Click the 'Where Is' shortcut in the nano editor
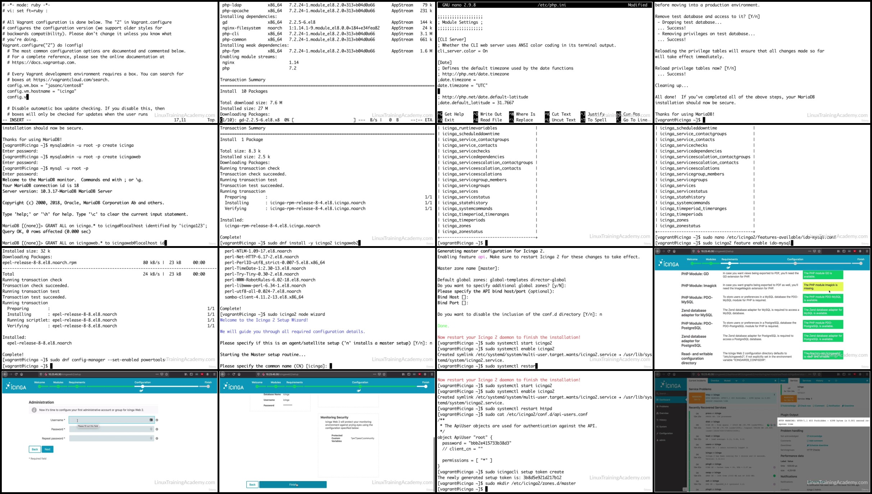Viewport: 872px width, 494px height. (x=522, y=114)
